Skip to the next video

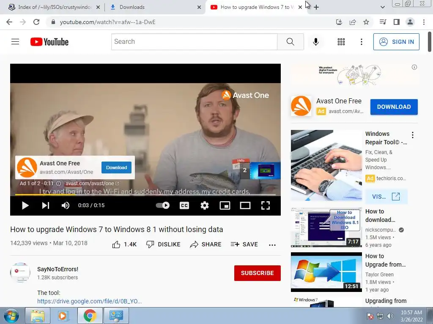46,205
